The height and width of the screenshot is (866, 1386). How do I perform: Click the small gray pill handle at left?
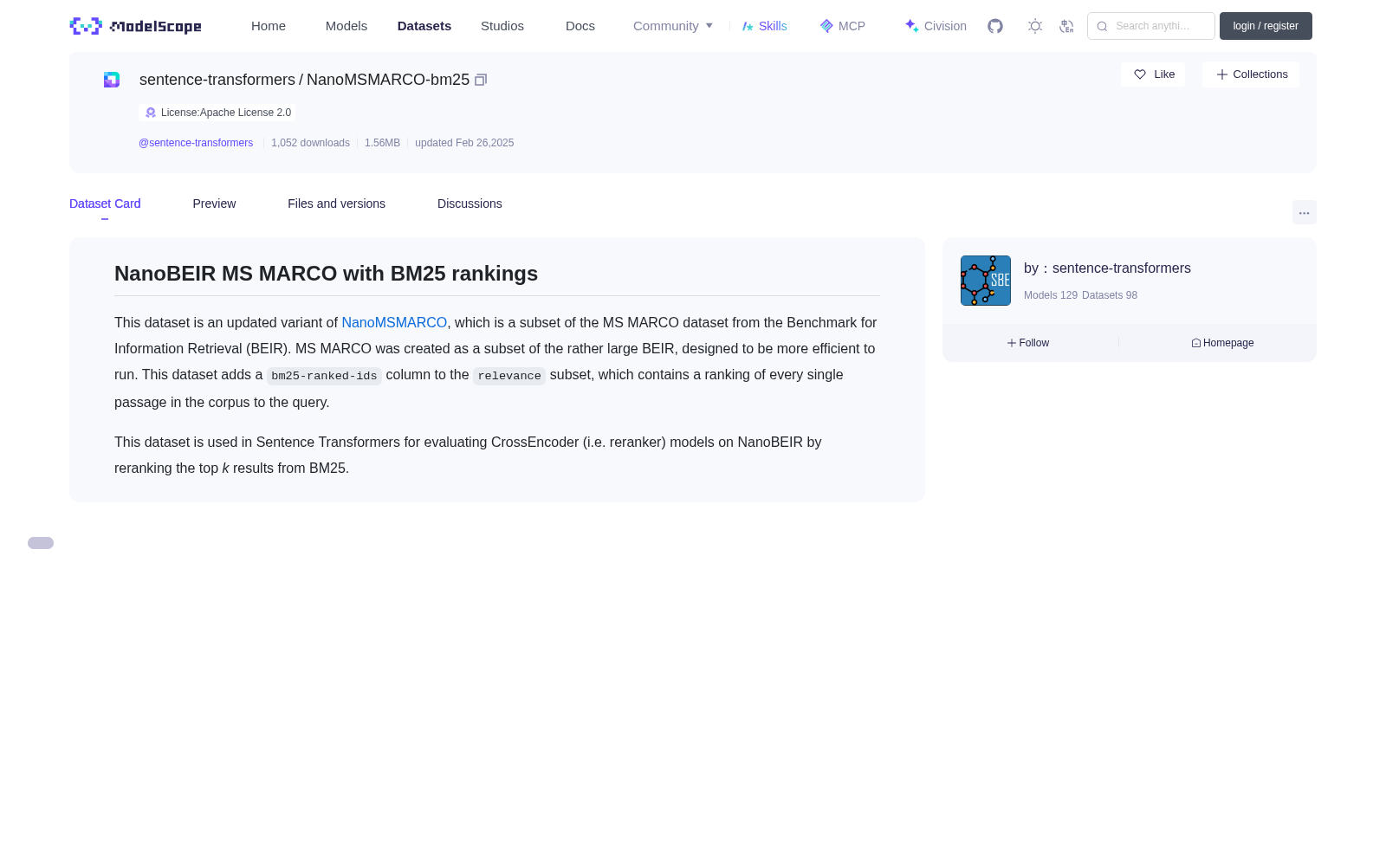(41, 543)
